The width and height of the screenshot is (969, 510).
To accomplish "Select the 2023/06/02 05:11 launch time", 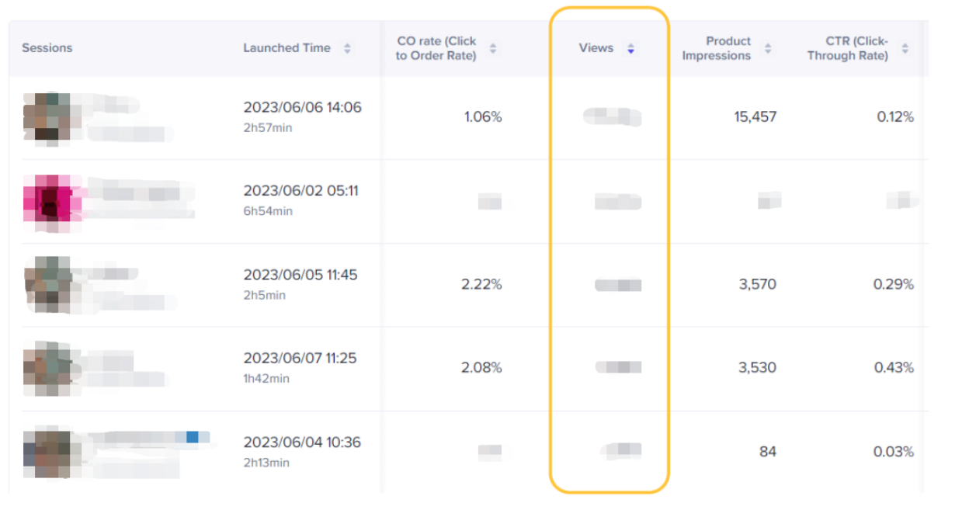I will click(300, 191).
